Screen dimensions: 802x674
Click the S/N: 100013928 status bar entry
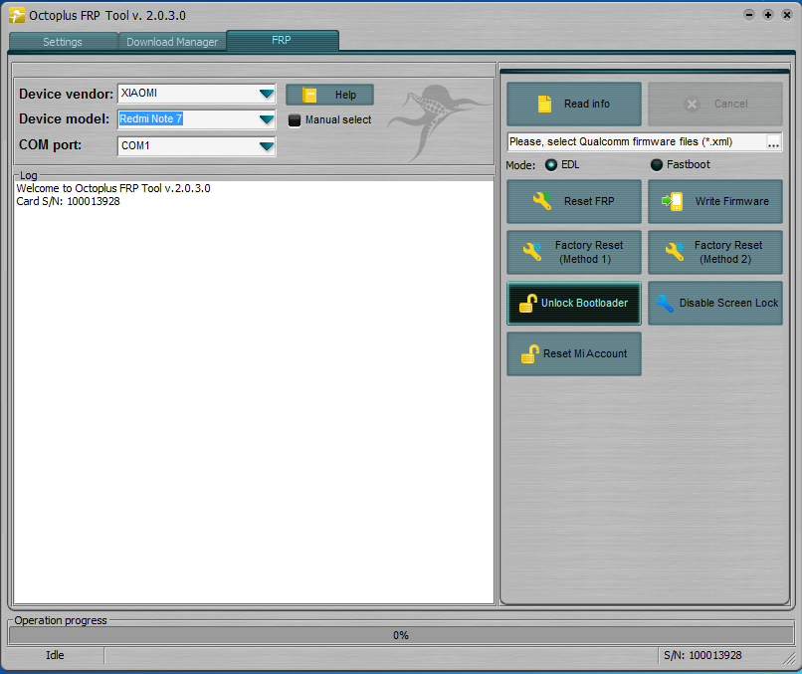click(x=702, y=655)
